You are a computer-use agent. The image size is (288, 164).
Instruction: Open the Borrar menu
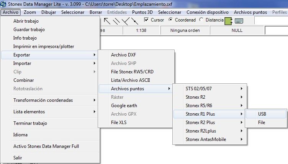(x=96, y=12)
